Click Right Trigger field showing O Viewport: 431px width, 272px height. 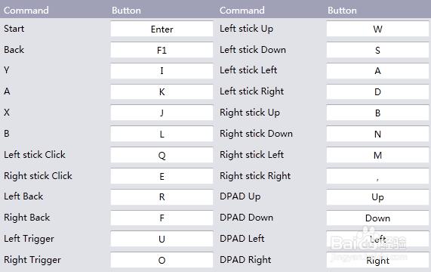coord(162,260)
